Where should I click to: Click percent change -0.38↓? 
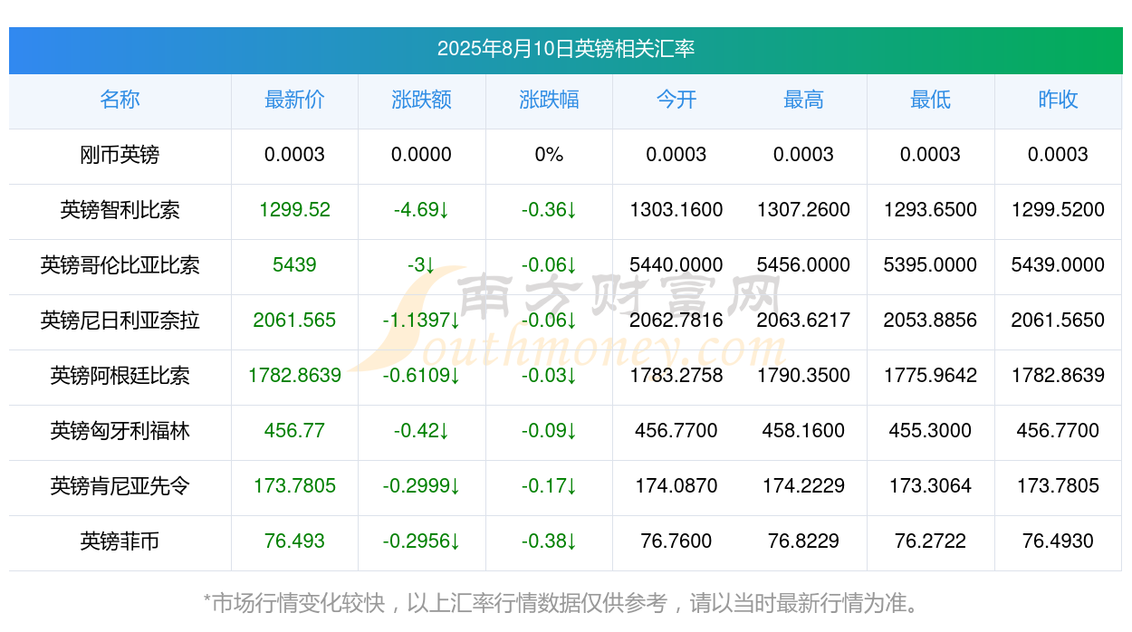click(549, 541)
